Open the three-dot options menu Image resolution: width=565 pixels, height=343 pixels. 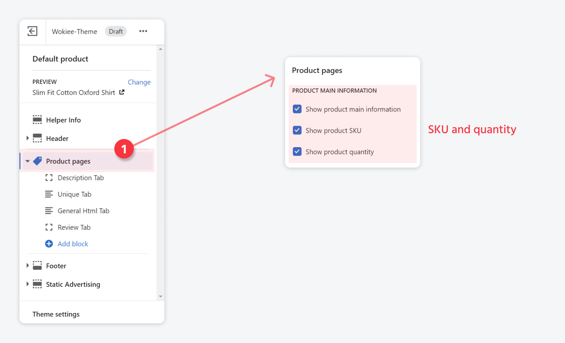pyautogui.click(x=143, y=31)
